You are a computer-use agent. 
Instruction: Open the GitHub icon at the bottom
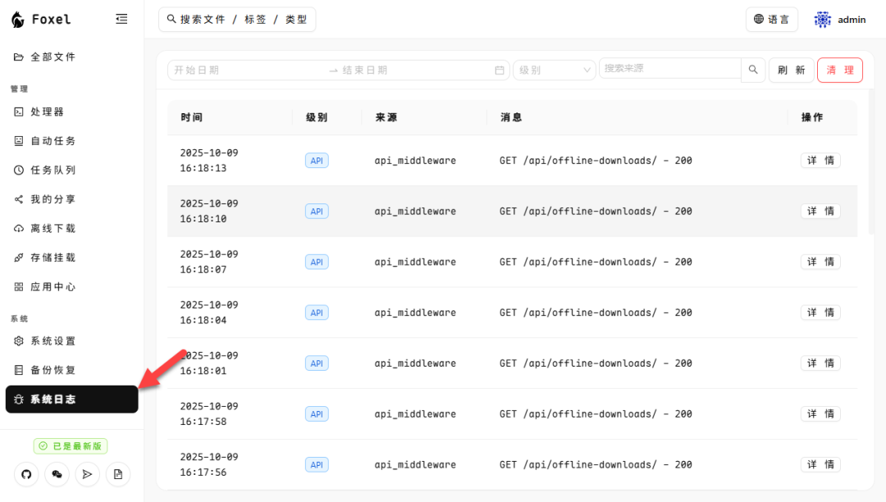click(25, 474)
